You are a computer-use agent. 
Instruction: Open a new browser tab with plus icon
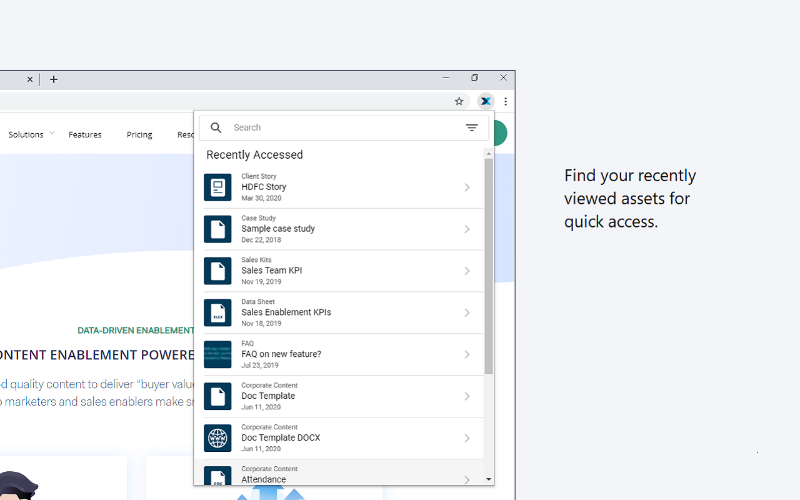[x=54, y=79]
